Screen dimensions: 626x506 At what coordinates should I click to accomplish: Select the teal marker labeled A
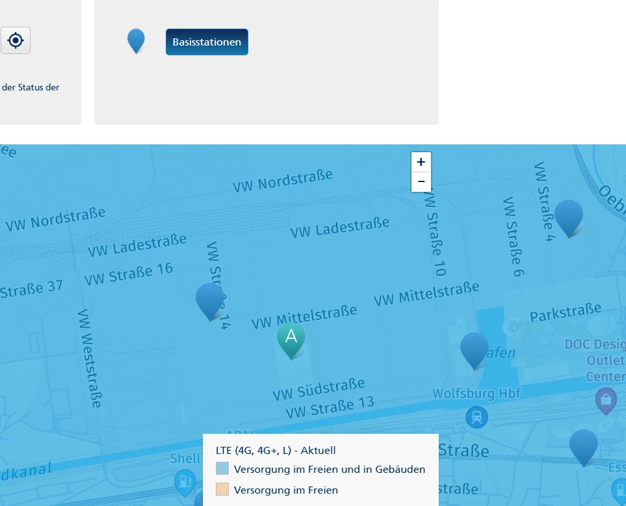tap(291, 341)
